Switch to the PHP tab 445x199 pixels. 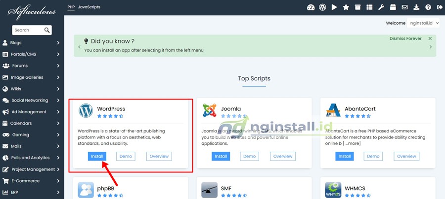tap(71, 7)
